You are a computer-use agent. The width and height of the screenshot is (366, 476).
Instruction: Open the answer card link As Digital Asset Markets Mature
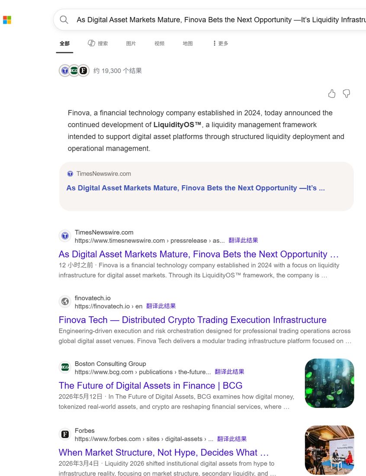tap(196, 188)
